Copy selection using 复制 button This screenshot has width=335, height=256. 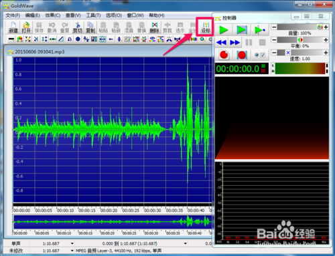[90, 27]
